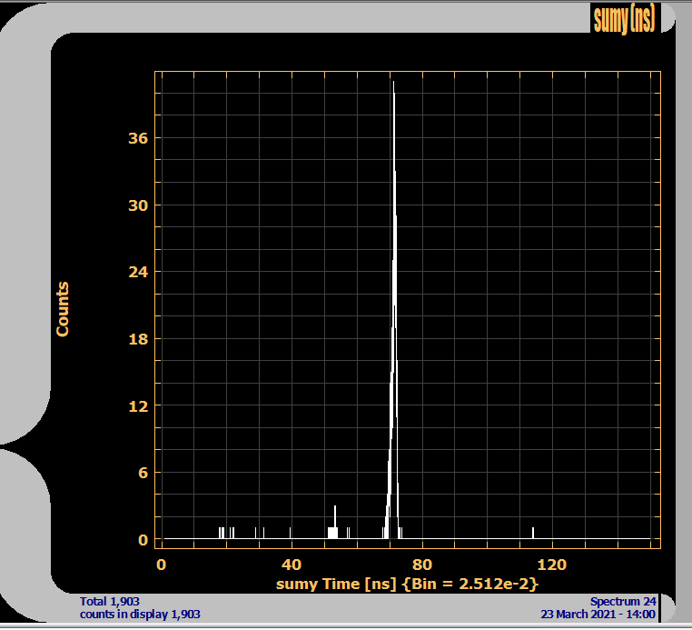This screenshot has height=630, width=692.
Task: Click the 18 tick on the y-axis
Action: [x=137, y=339]
